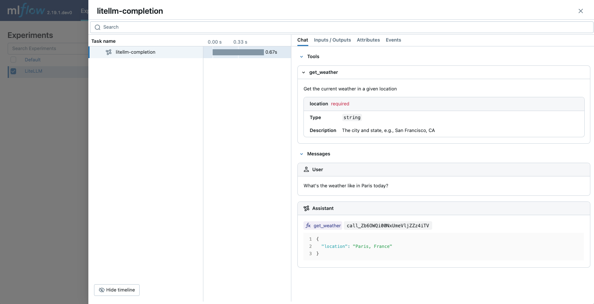Image resolution: width=594 pixels, height=304 pixels.
Task: Close the litellm-completion trace dialog
Action: tap(581, 11)
